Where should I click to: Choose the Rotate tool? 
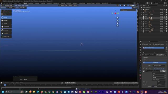tap(6, 20)
